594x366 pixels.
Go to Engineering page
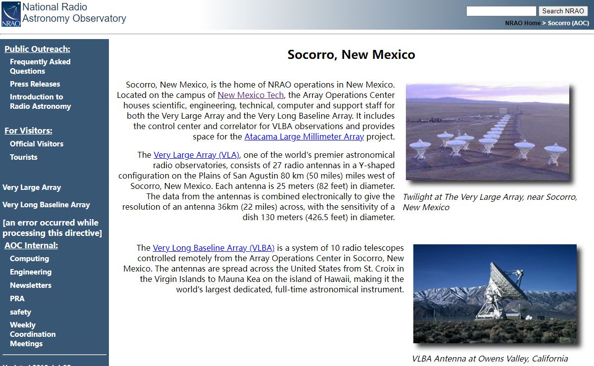point(31,272)
